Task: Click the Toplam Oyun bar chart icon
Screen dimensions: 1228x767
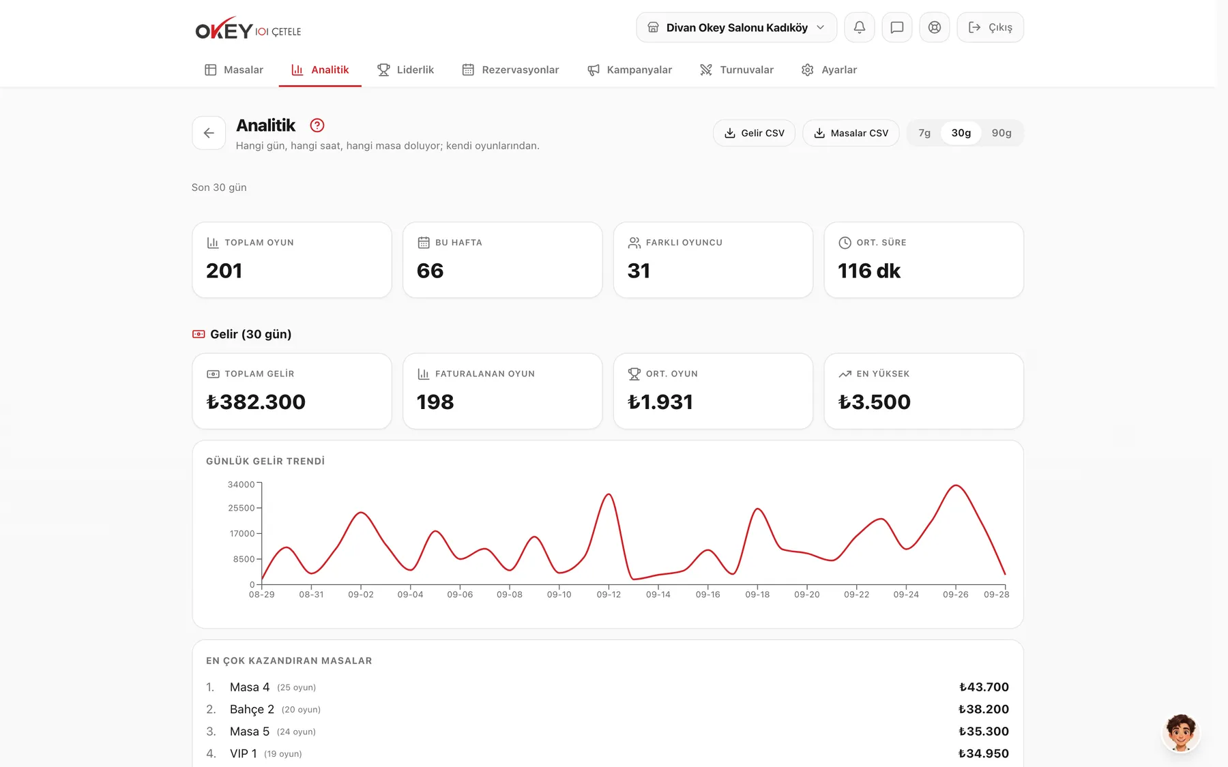Action: coord(213,243)
